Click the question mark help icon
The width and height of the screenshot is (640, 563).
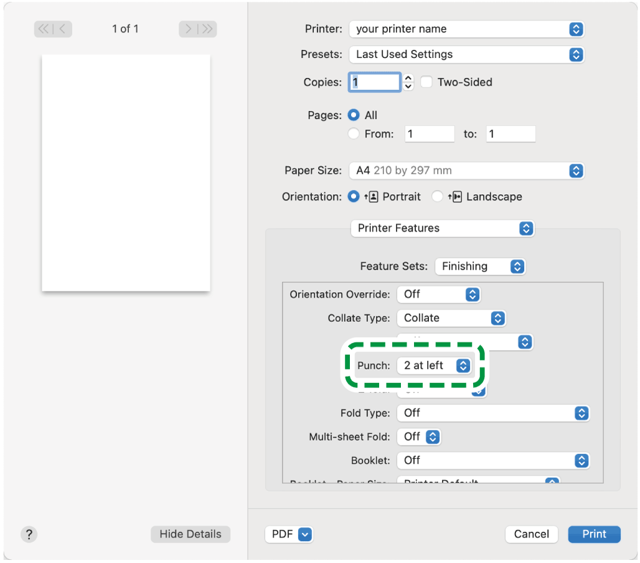tap(29, 534)
